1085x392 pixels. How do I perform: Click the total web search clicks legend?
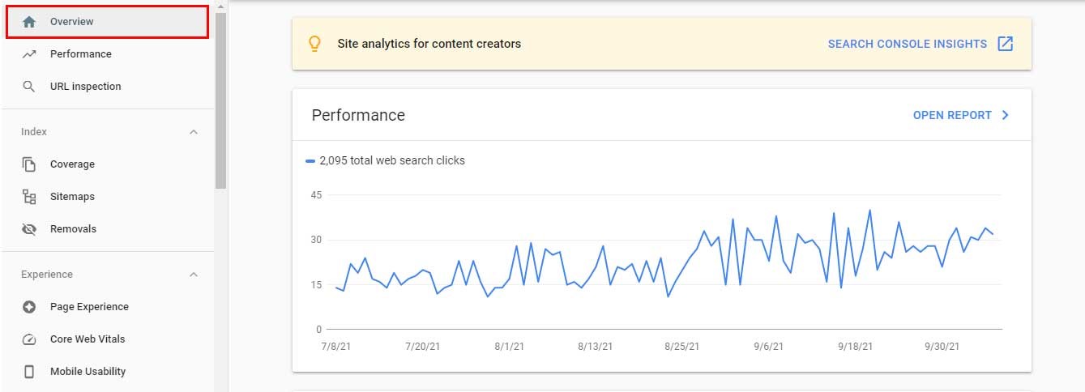click(x=386, y=160)
